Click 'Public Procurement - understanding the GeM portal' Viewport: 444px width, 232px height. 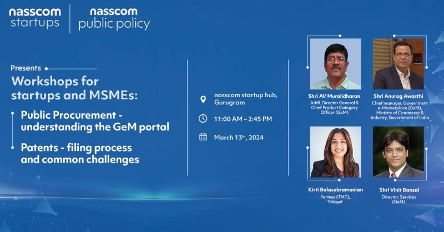point(95,121)
